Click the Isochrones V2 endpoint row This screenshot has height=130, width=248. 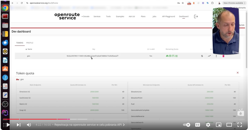(72, 98)
